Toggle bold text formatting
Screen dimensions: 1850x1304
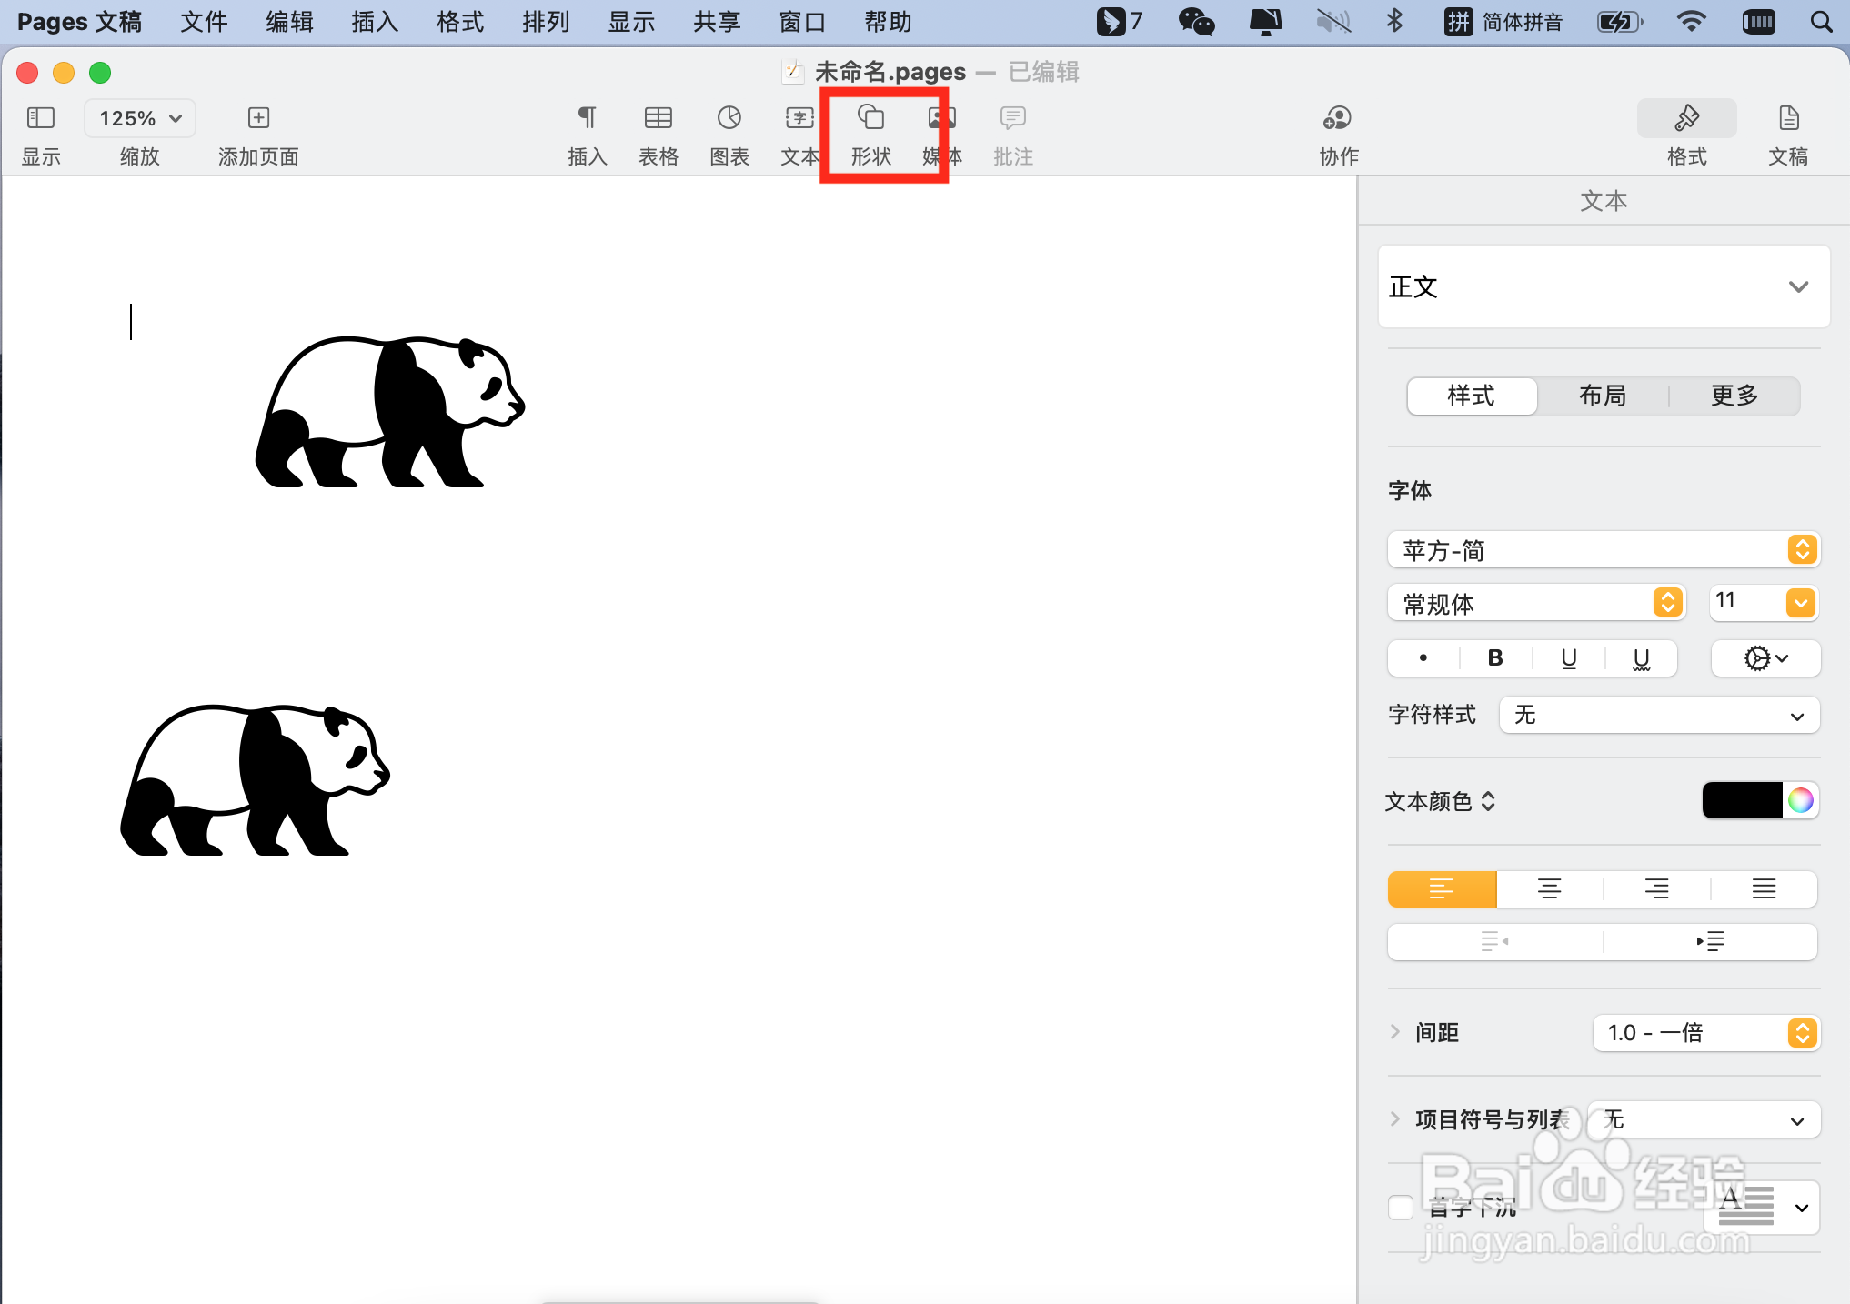coord(1495,658)
